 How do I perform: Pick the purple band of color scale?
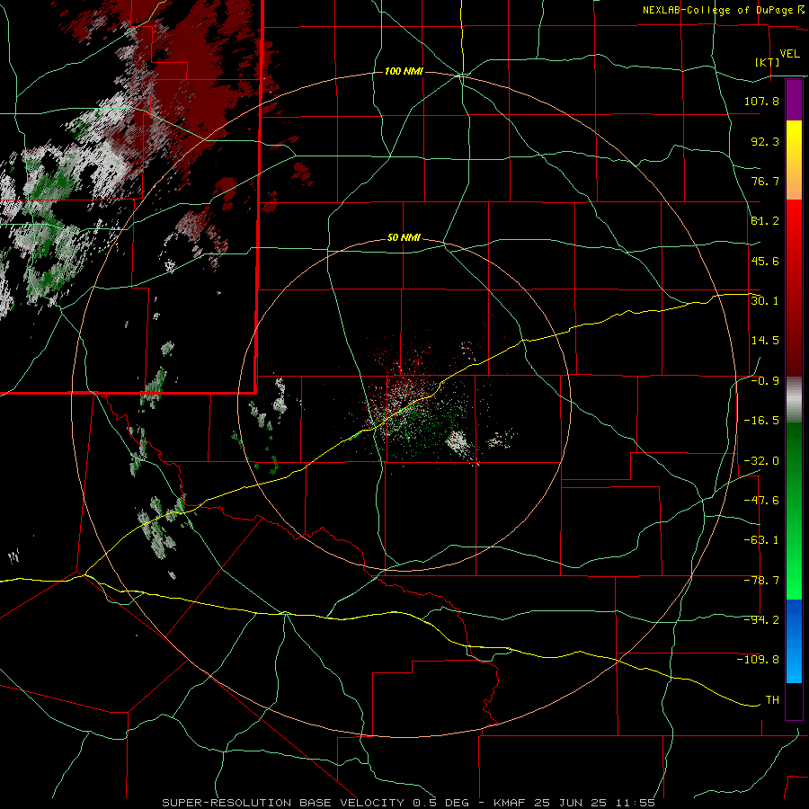794,101
